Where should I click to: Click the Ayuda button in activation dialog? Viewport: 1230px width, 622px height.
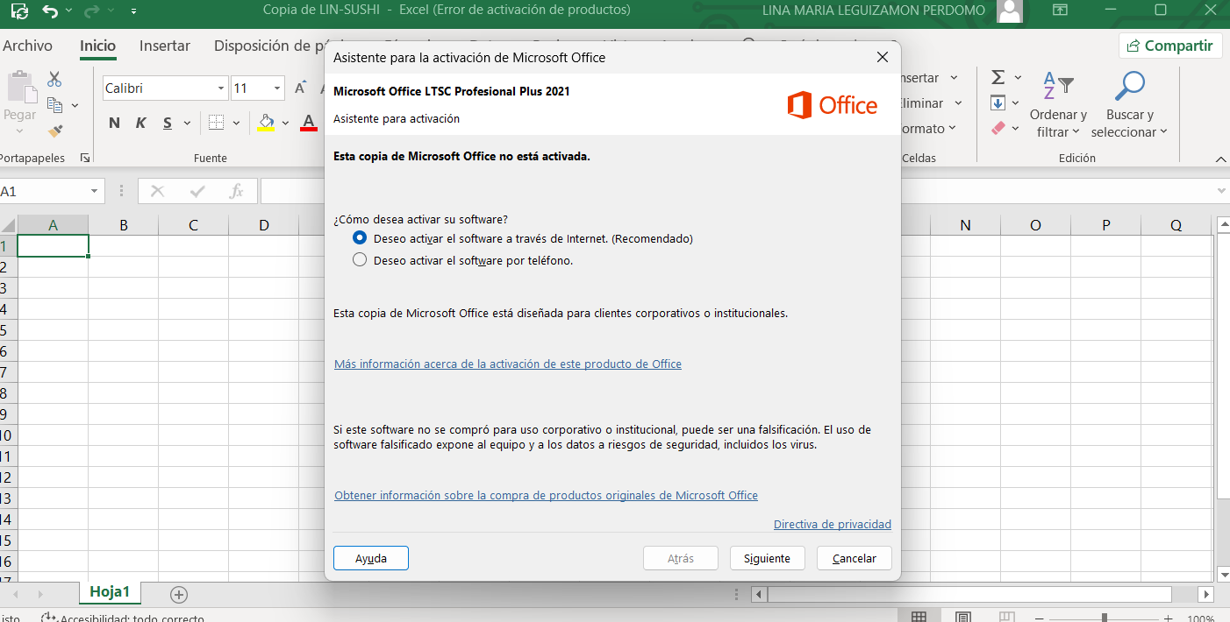(x=371, y=558)
